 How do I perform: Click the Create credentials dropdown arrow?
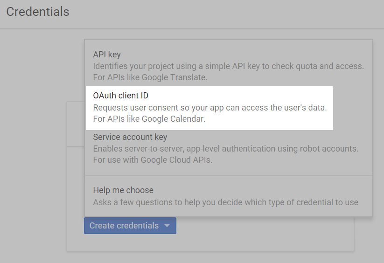167,226
